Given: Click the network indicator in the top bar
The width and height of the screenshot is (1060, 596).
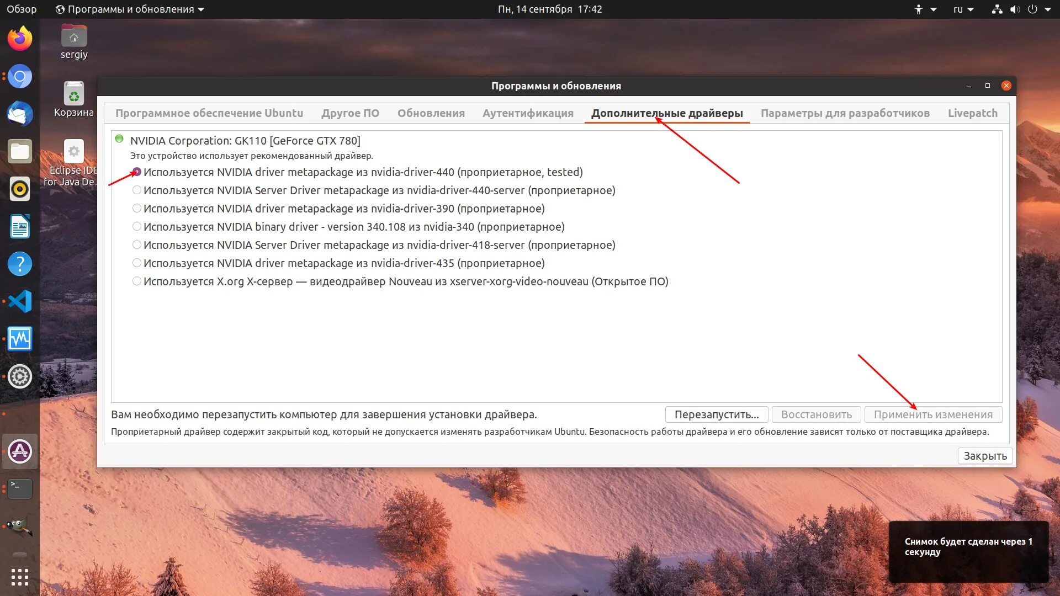Looking at the screenshot, I should [997, 9].
